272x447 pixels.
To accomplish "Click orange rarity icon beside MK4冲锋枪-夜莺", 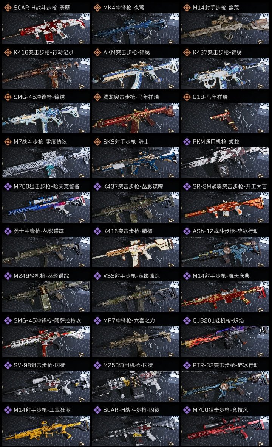I will tap(97, 8).
